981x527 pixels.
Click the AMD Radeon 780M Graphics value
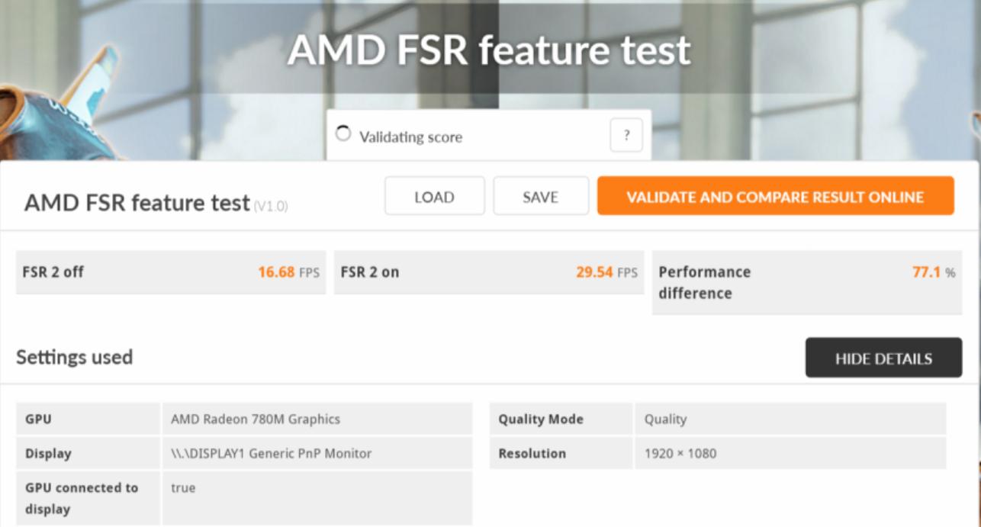coord(256,419)
